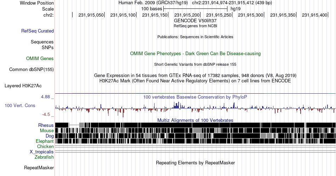Screen dimensions: 336x176
Task: Click the OMIM Gene Phenotypes track title
Action: click(195, 53)
